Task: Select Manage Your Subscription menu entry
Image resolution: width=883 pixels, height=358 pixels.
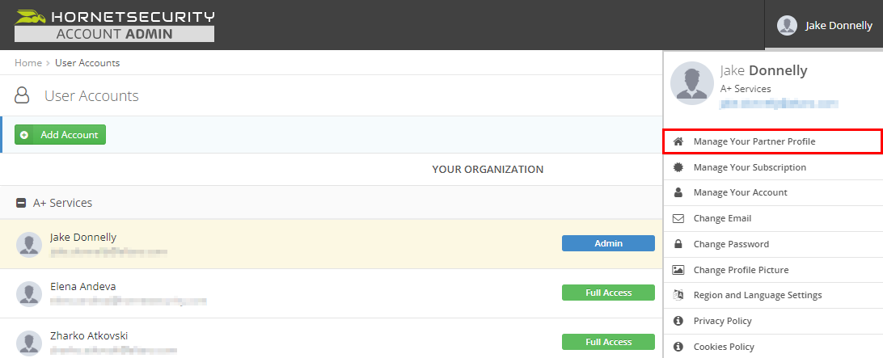Action: (749, 167)
